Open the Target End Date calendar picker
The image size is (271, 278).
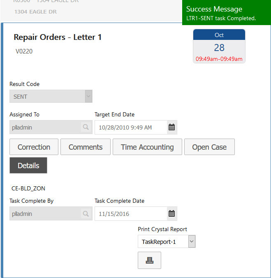point(172,127)
